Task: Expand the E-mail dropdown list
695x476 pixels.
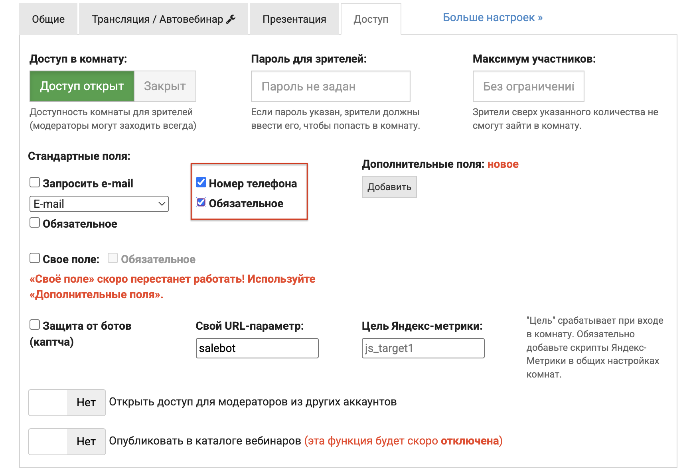Action: coord(99,204)
